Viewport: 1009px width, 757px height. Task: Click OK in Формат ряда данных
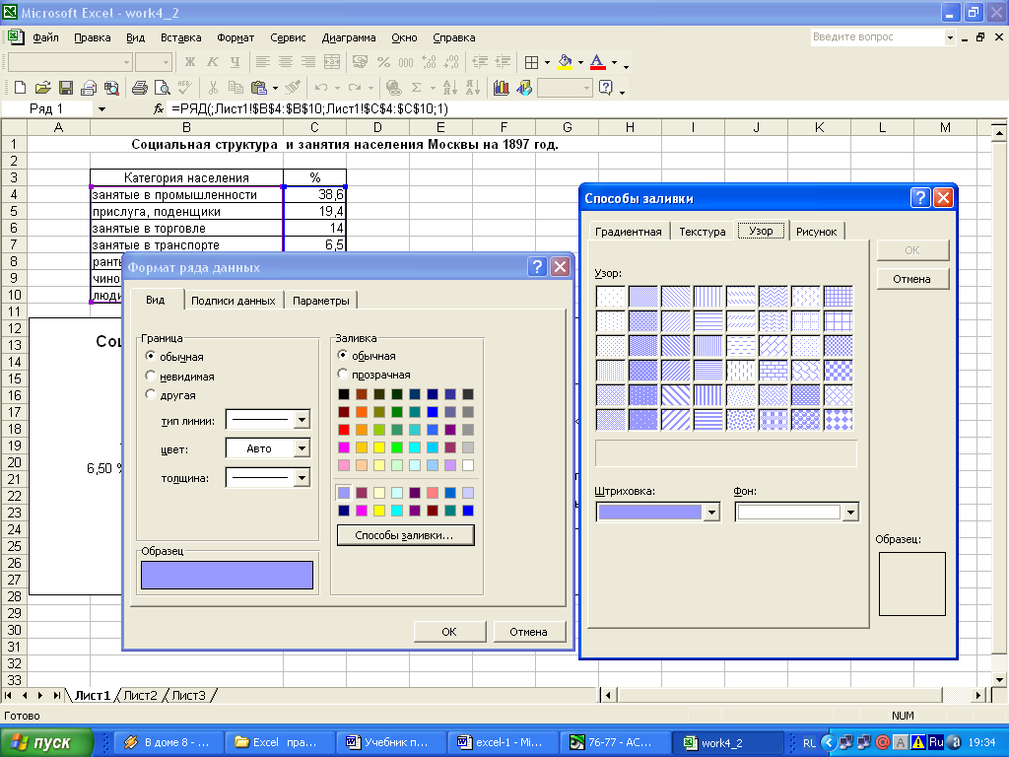click(449, 632)
